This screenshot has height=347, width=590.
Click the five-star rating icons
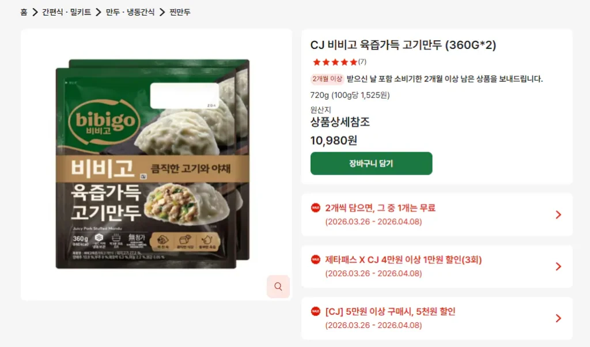point(335,62)
